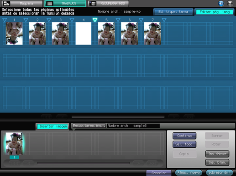Image resolution: width=236 pixels, height=176 pixels.
Task: Select insert image thumbnail 1
Action: click(14, 144)
